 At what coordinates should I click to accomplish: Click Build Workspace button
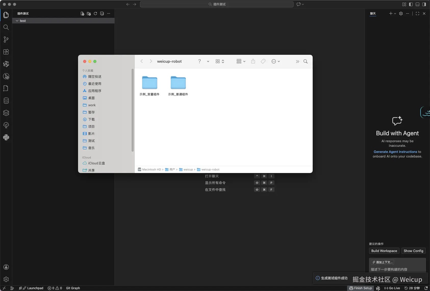384,251
